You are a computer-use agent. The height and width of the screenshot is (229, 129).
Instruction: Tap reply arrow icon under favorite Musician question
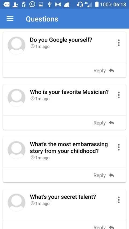(x=112, y=123)
